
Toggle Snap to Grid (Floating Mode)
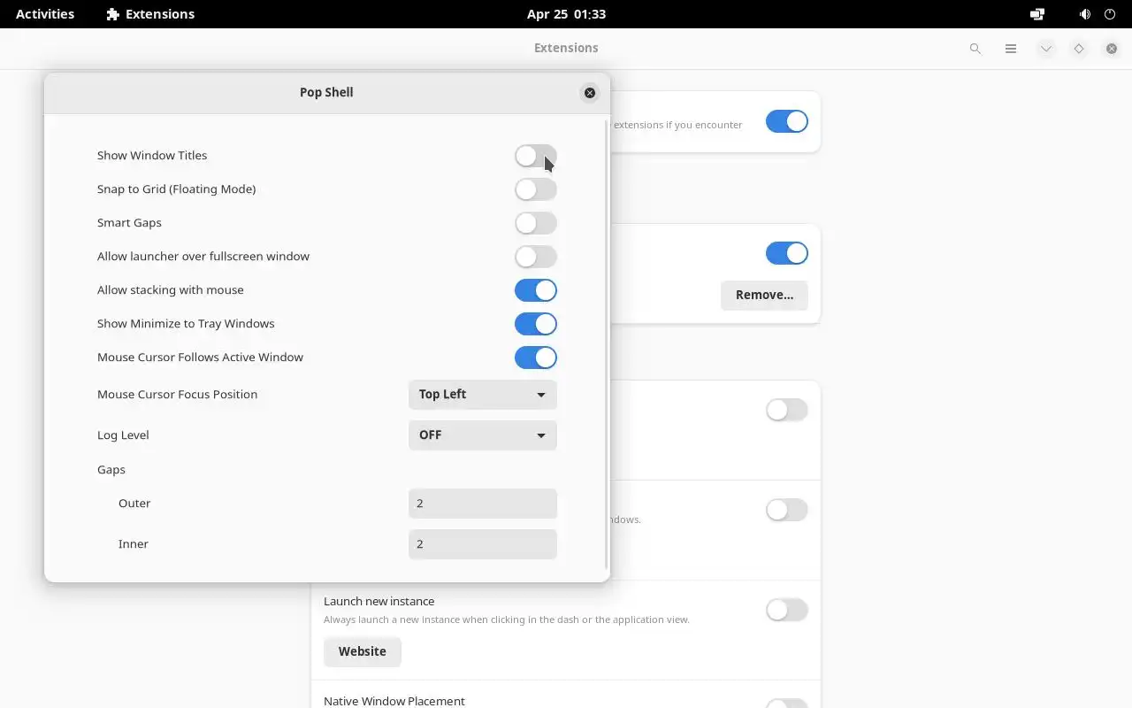536,189
